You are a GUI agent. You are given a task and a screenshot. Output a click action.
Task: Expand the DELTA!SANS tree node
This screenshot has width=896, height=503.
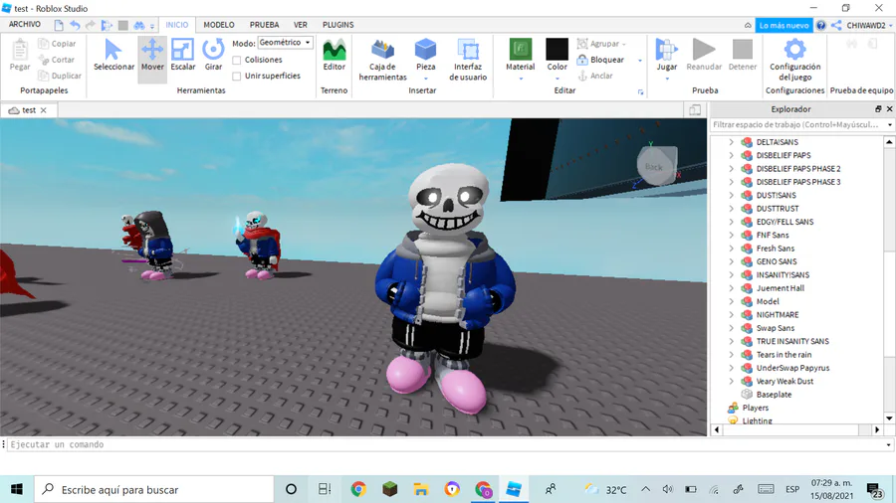(x=731, y=142)
